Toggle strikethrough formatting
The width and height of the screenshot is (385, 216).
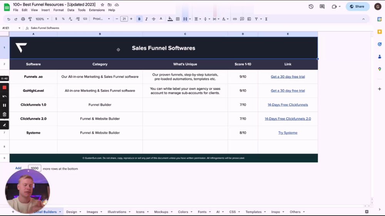point(154,19)
